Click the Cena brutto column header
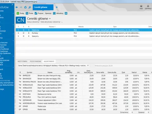The width and height of the screenshot is (152, 114). [x=112, y=73]
